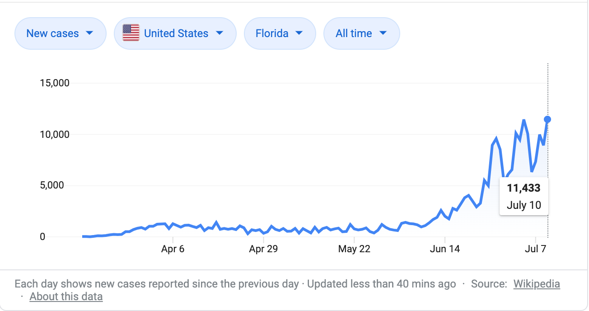Click the 11,433 July 10 tooltip

click(x=524, y=196)
